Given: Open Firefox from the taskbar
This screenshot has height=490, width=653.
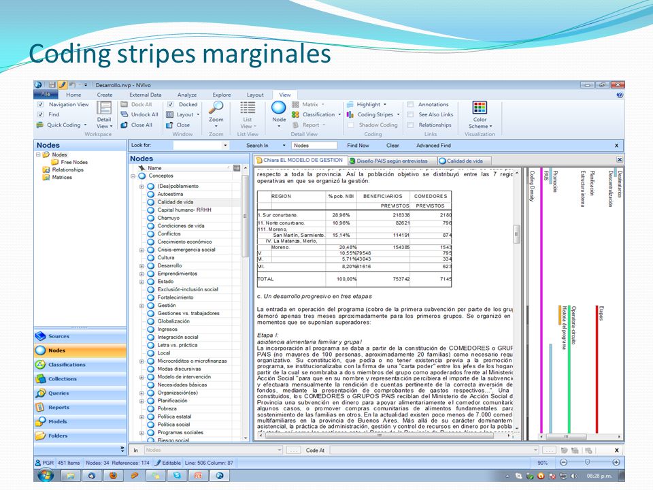Looking at the screenshot, I should [x=113, y=475].
